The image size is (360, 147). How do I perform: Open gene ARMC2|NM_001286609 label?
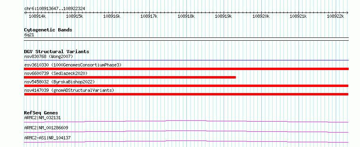(x=46, y=128)
